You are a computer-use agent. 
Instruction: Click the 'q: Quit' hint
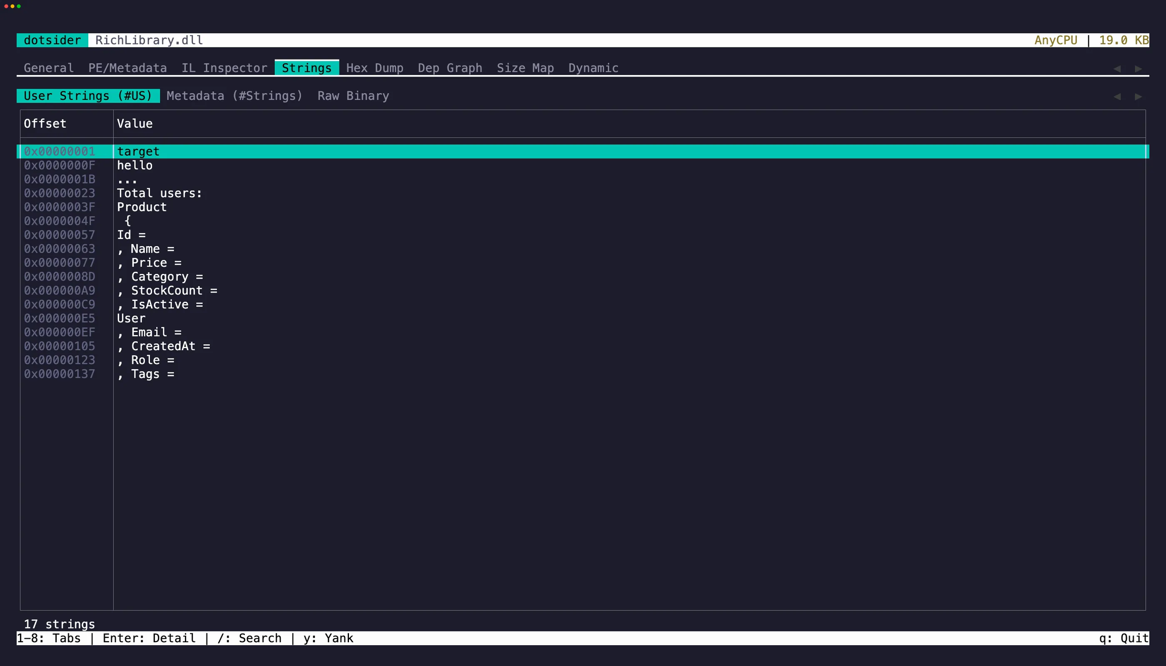point(1124,638)
